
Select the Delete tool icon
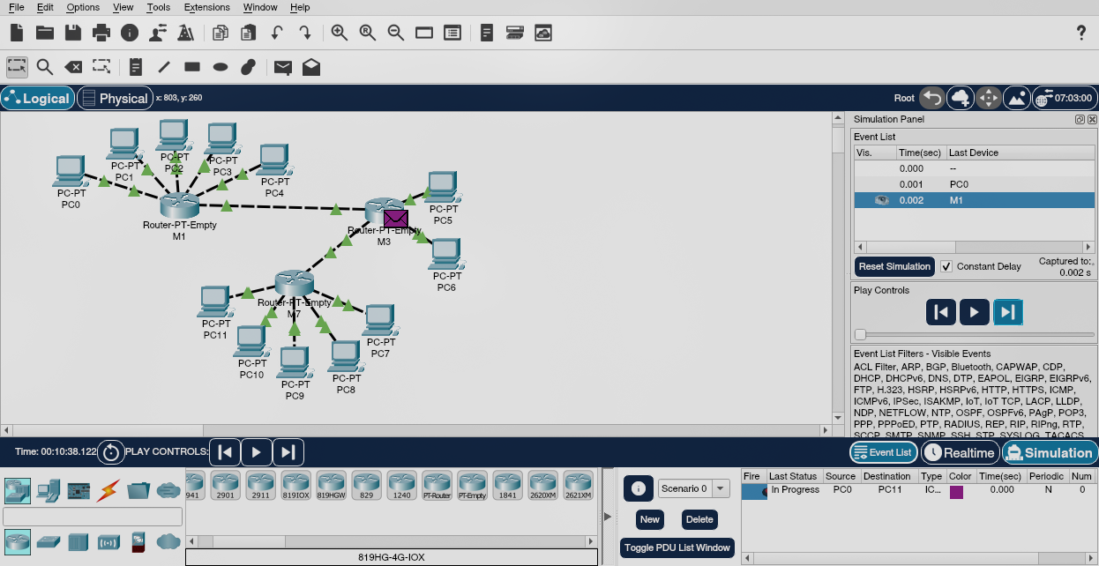[x=73, y=67]
